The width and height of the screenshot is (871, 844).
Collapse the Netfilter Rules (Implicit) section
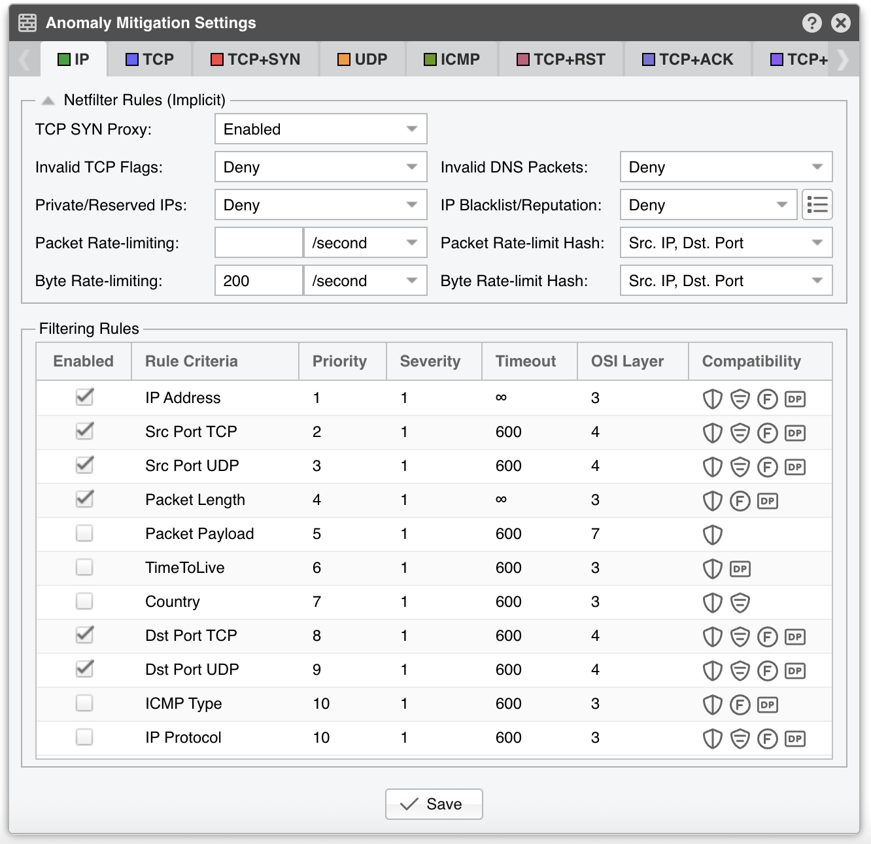(48, 101)
